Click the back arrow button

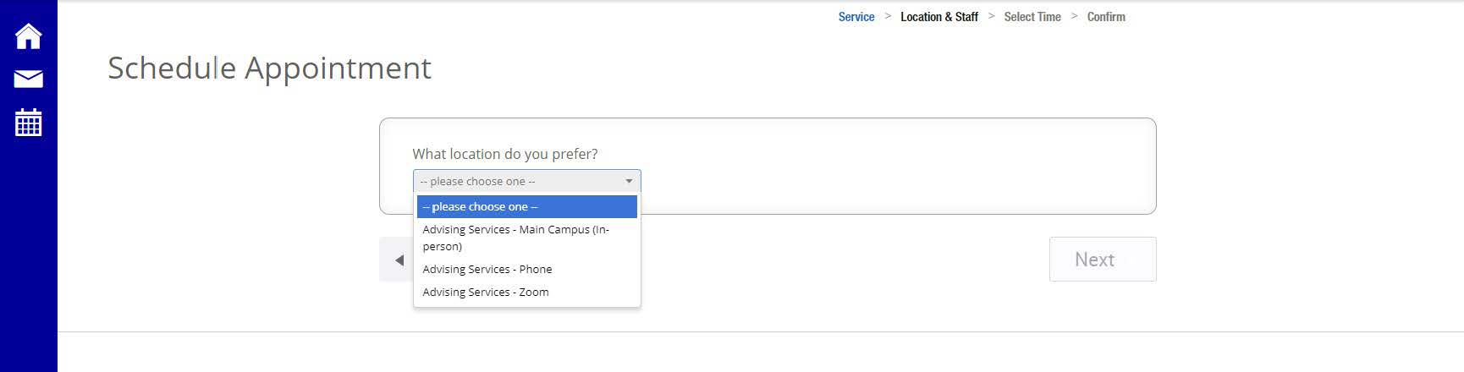point(398,260)
